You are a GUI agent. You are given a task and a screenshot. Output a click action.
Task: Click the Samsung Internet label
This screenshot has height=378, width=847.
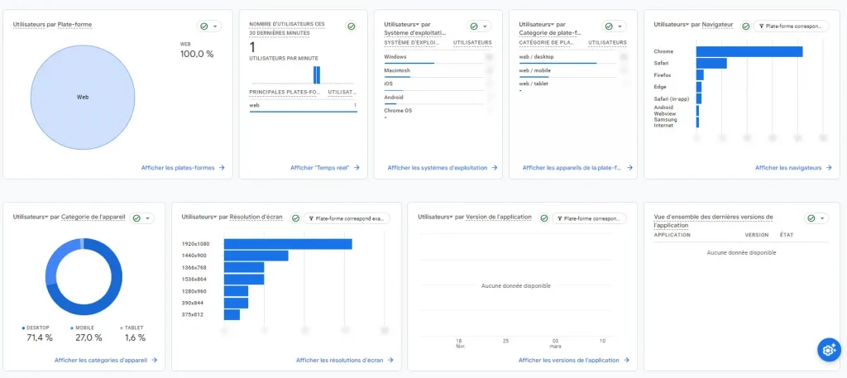(x=666, y=122)
